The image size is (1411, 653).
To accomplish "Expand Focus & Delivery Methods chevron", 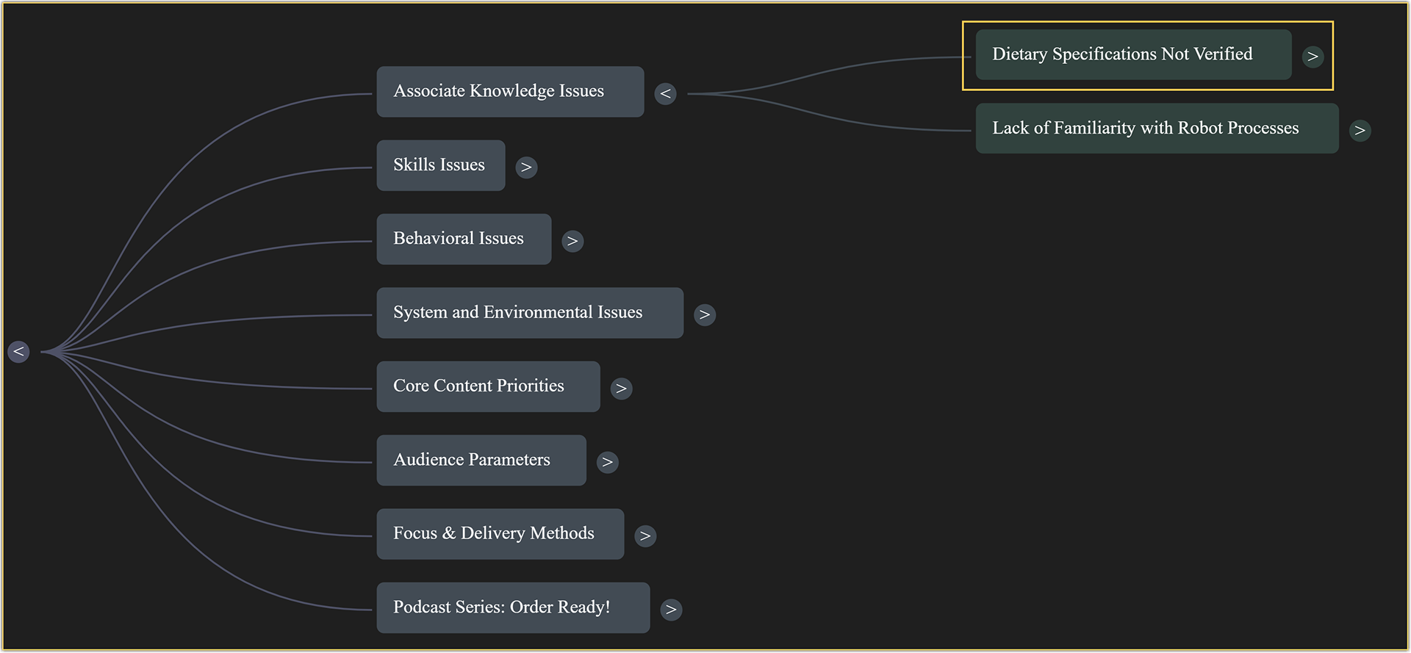I will coord(645,535).
